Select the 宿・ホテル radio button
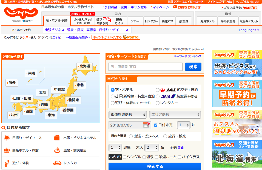 point(112,90)
